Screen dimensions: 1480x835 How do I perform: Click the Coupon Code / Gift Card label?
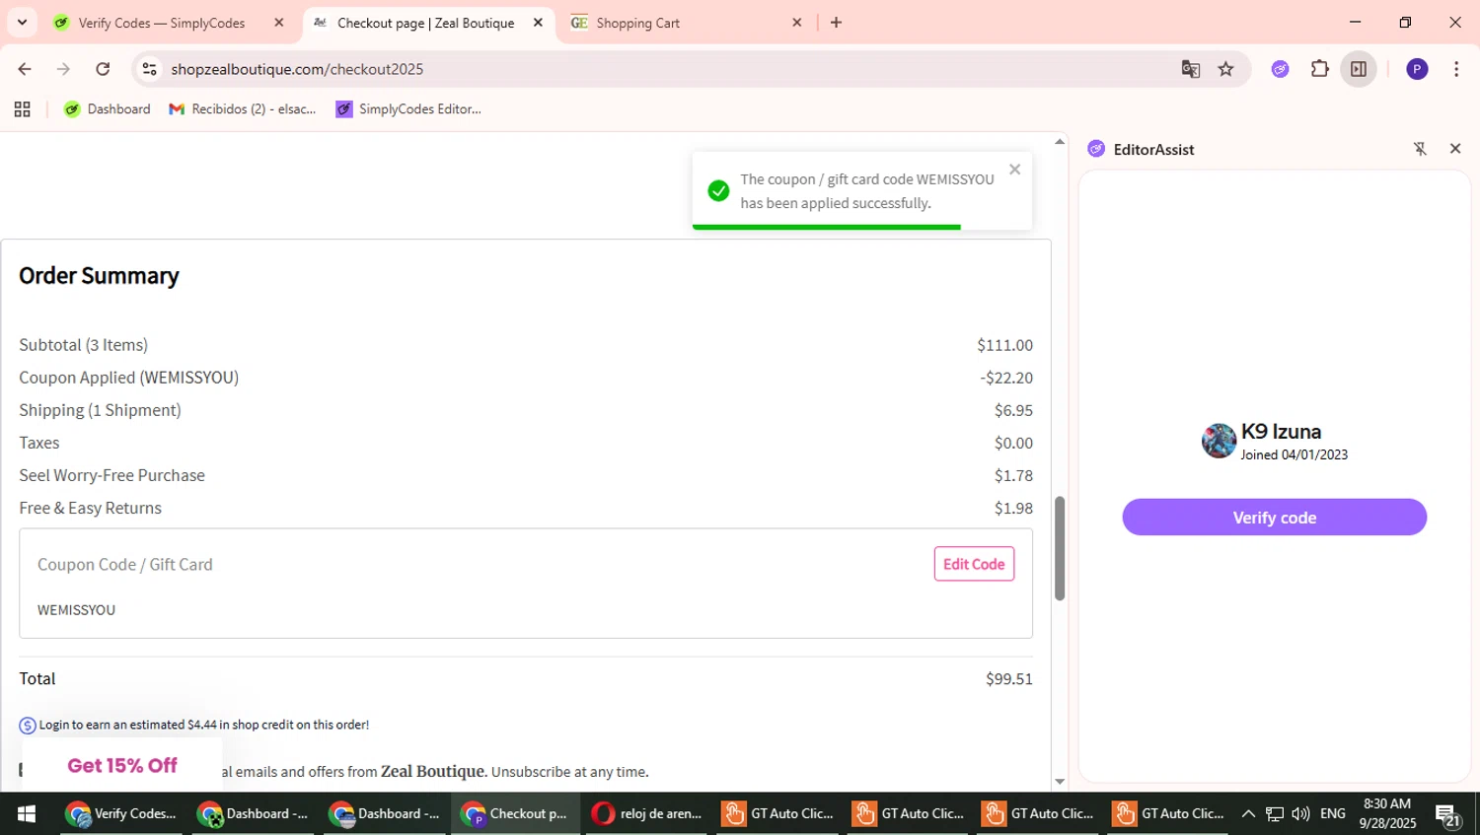pos(125,565)
